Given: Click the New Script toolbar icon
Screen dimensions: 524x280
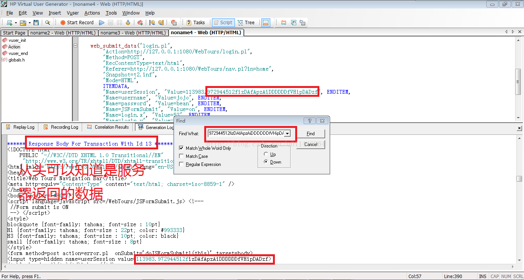Looking at the screenshot, I should coord(9,23).
